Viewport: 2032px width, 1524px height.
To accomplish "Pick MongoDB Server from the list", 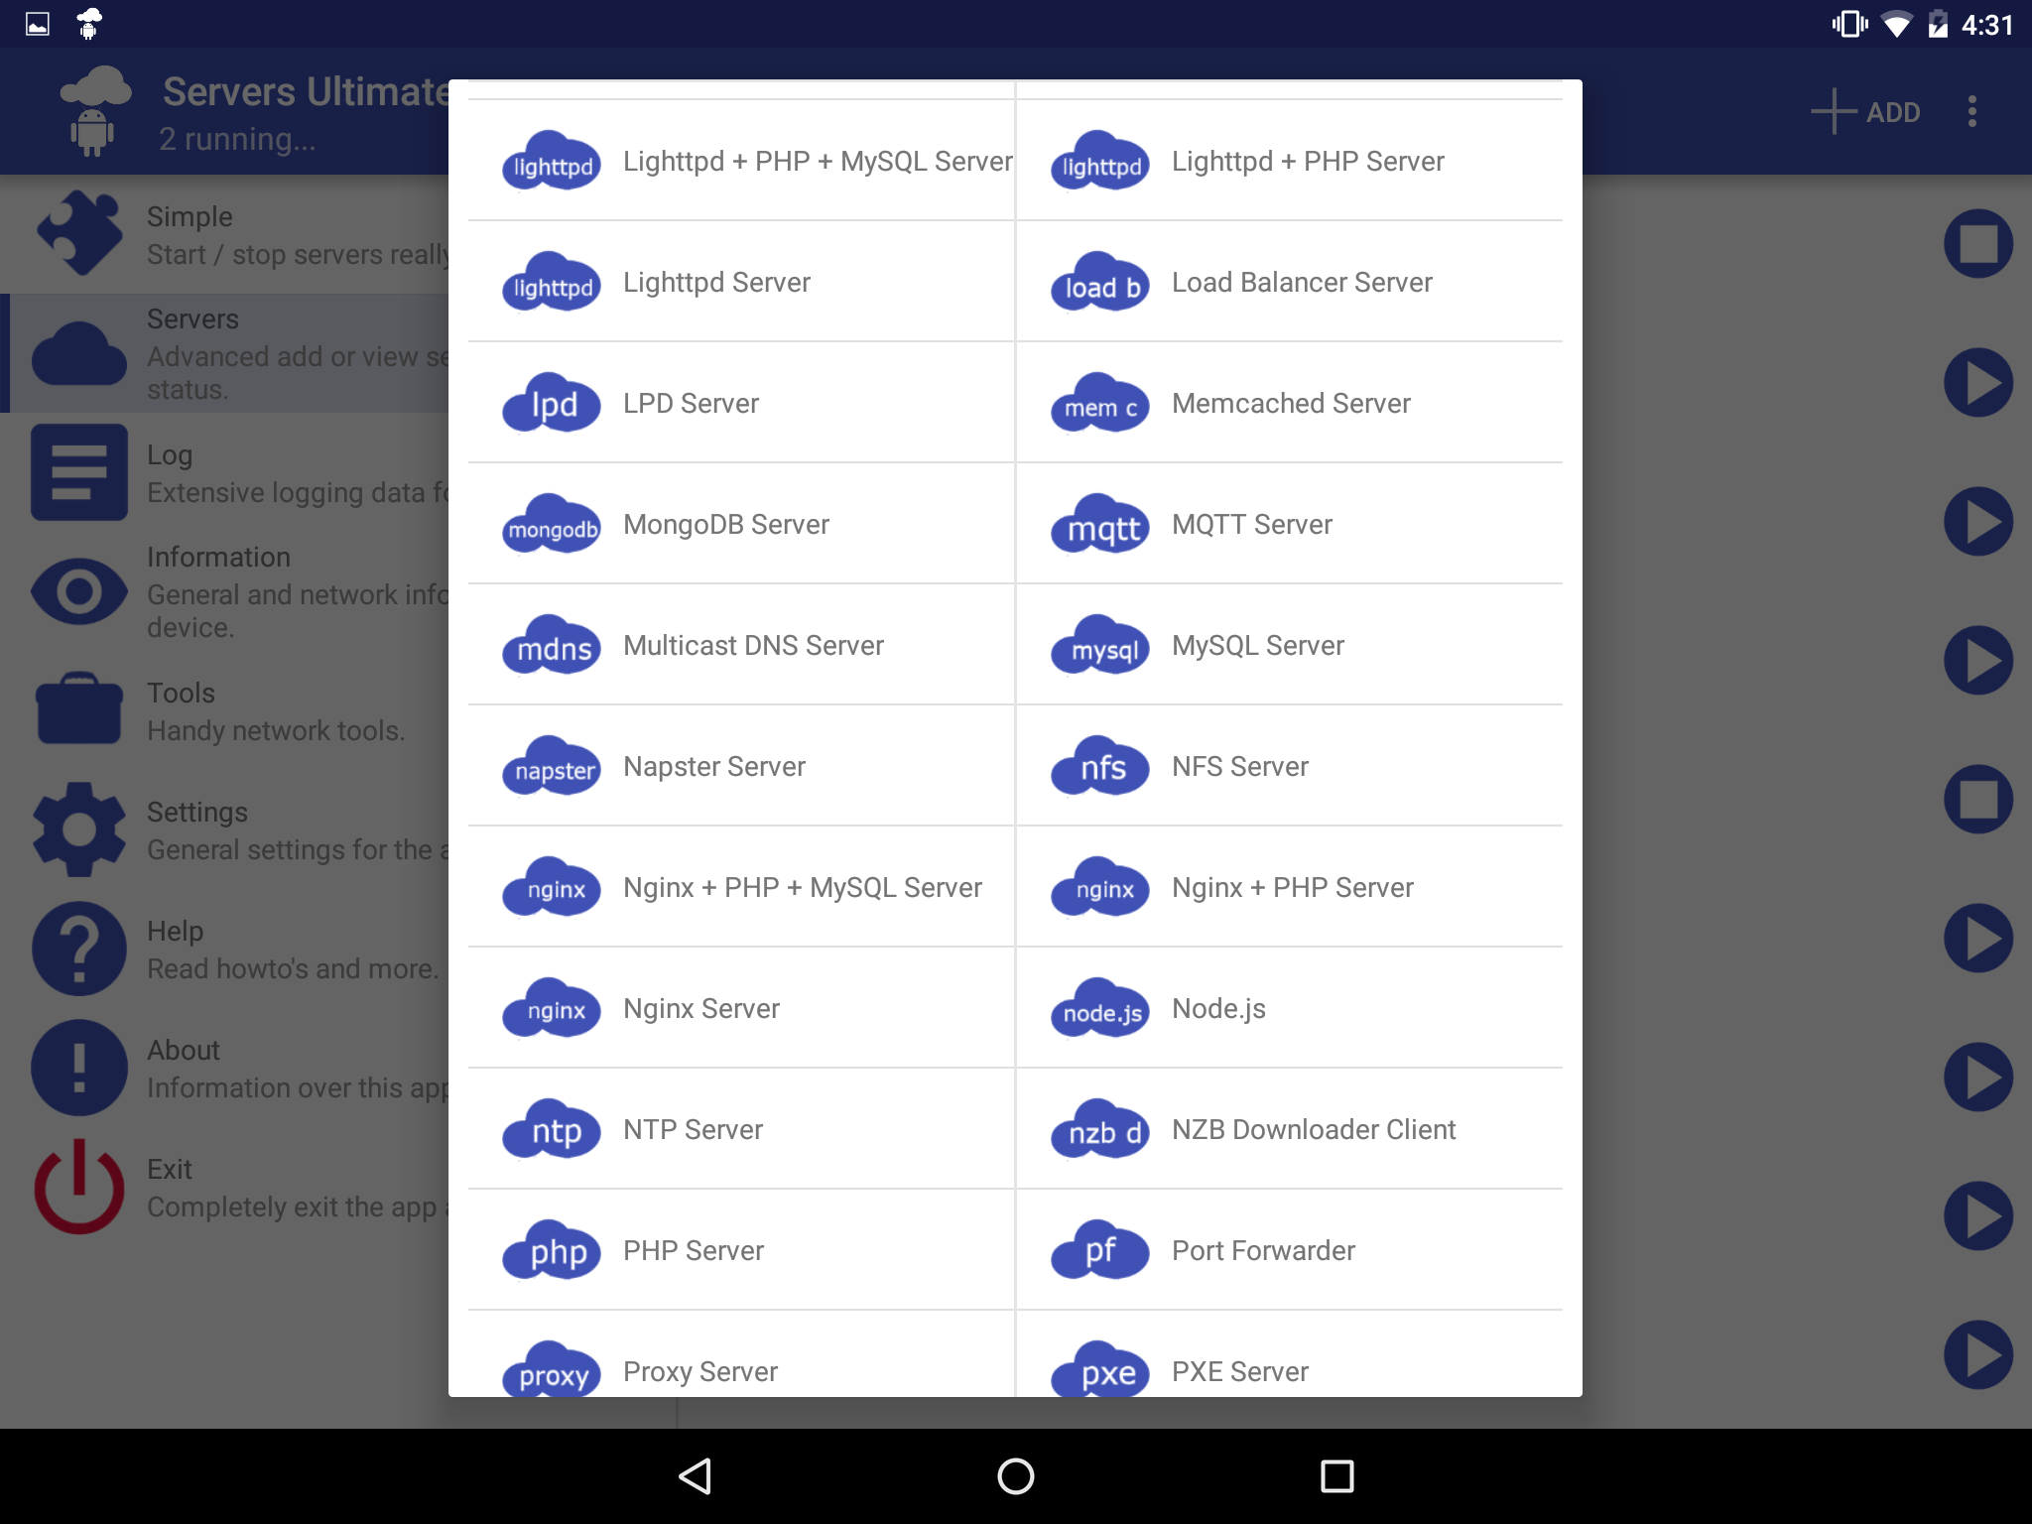I will point(741,524).
